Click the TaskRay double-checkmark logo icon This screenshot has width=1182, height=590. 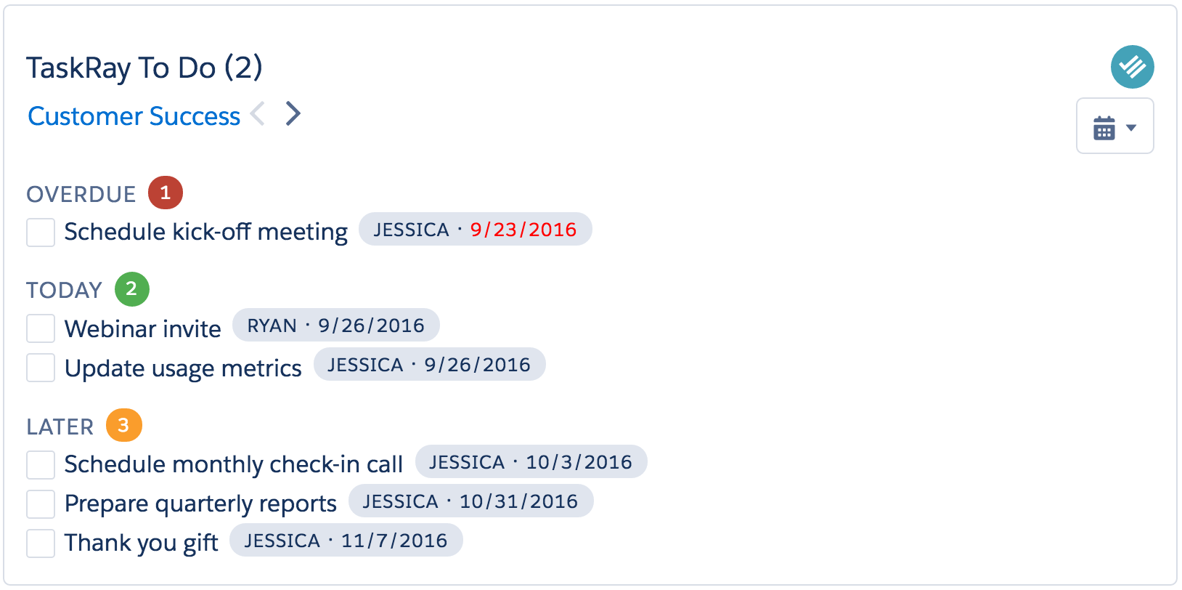point(1132,67)
